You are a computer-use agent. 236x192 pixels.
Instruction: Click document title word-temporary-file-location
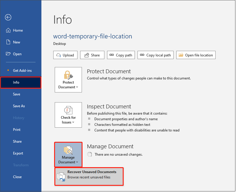(93, 36)
